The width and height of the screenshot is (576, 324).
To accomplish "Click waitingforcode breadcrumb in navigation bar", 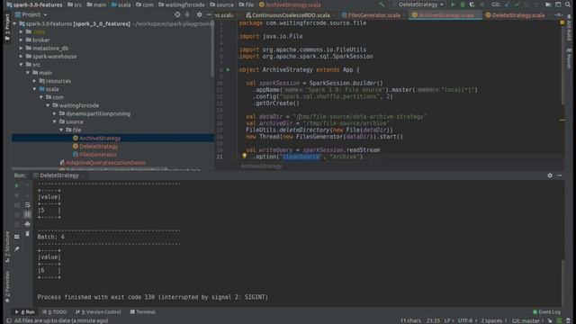I will 182,4.
